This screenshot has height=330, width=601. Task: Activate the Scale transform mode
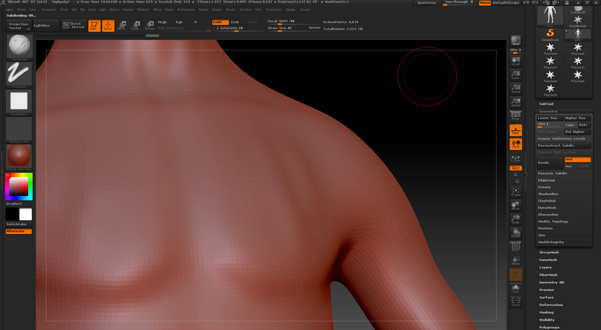coord(135,25)
